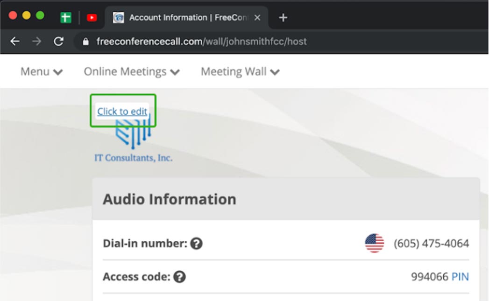Viewport: 489px width, 301px height.
Task: Open a new browser tab with plus button
Action: (283, 18)
